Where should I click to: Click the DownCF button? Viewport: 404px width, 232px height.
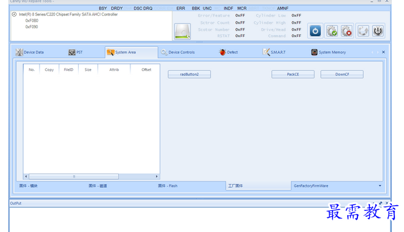pyautogui.click(x=342, y=74)
